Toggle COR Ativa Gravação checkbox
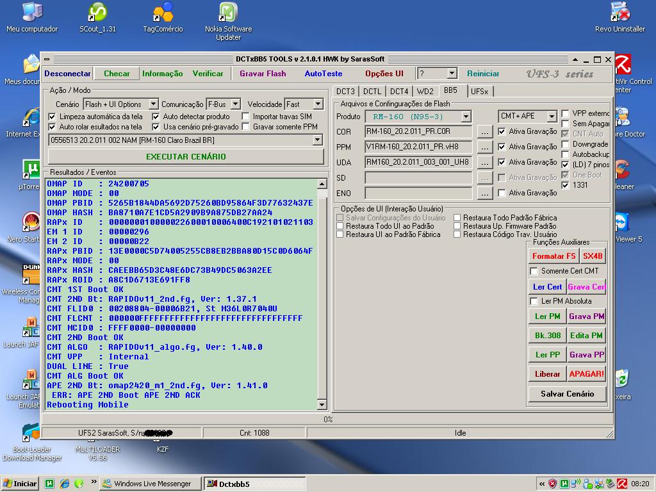The image size is (656, 492). [x=502, y=131]
